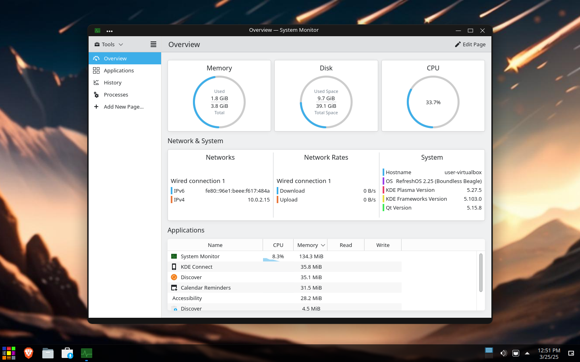
Task: Click the OS value RefreshOS 2.25 (Boundless Beagle)
Action: pos(439,181)
